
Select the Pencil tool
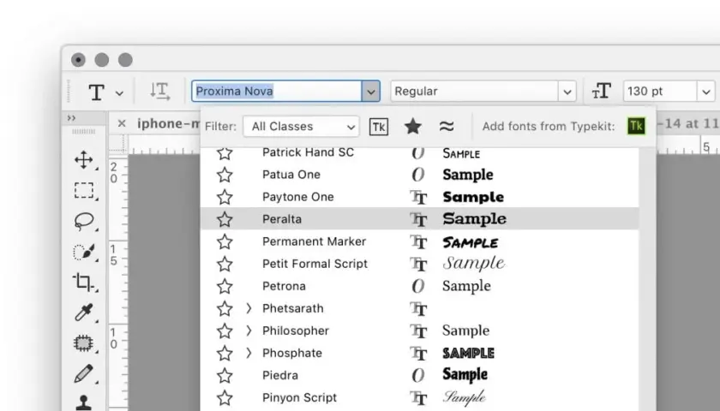coord(84,374)
